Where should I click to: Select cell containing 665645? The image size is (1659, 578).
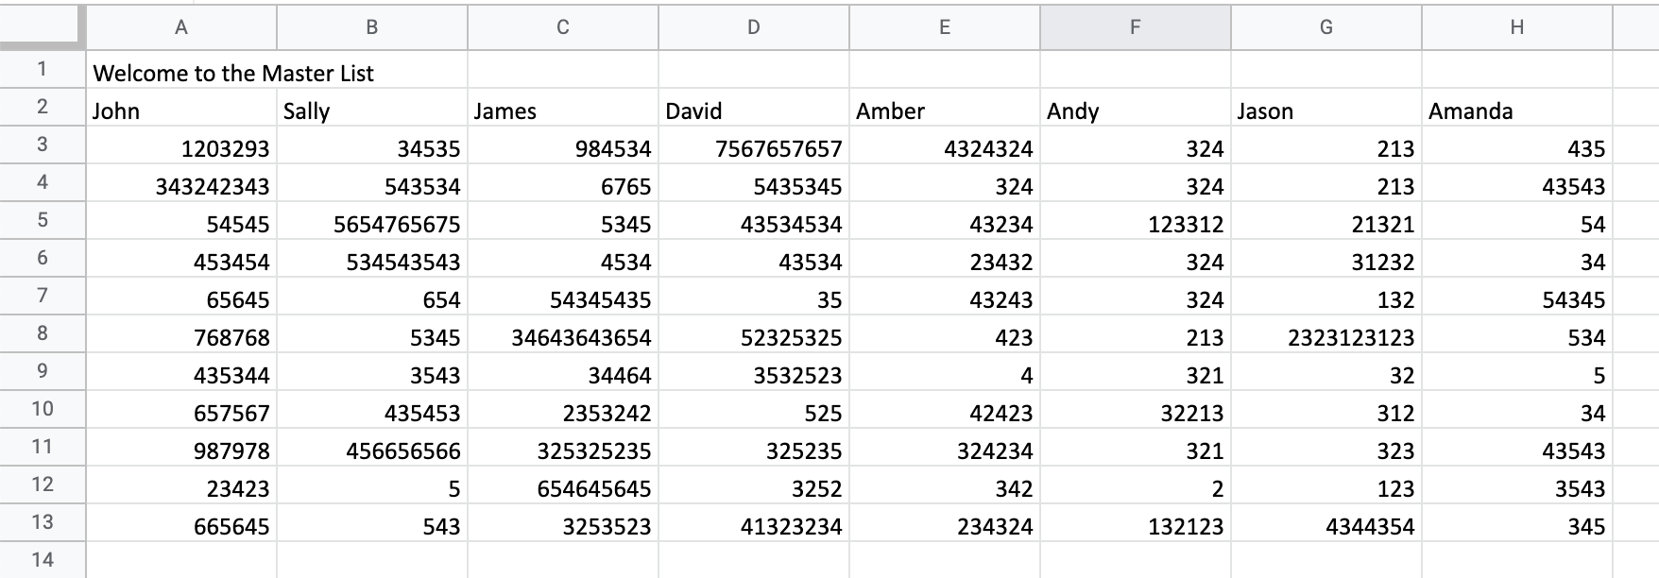[x=181, y=523]
